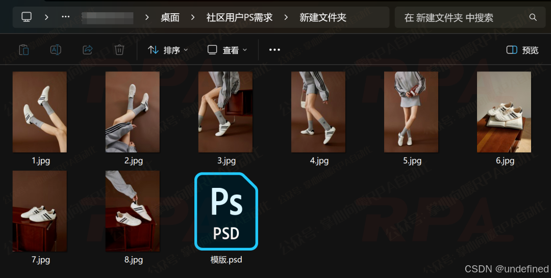The height and width of the screenshot is (278, 551).
Task: Show hidden path via the ellipsis in address bar
Action: pos(66,16)
